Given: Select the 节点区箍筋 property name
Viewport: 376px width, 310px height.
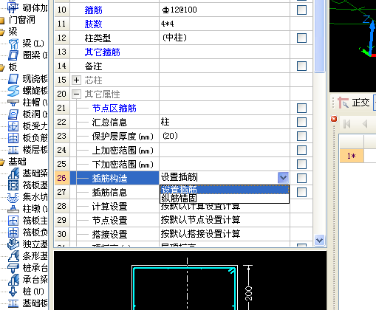Looking at the screenshot, I should pyautogui.click(x=114, y=108).
